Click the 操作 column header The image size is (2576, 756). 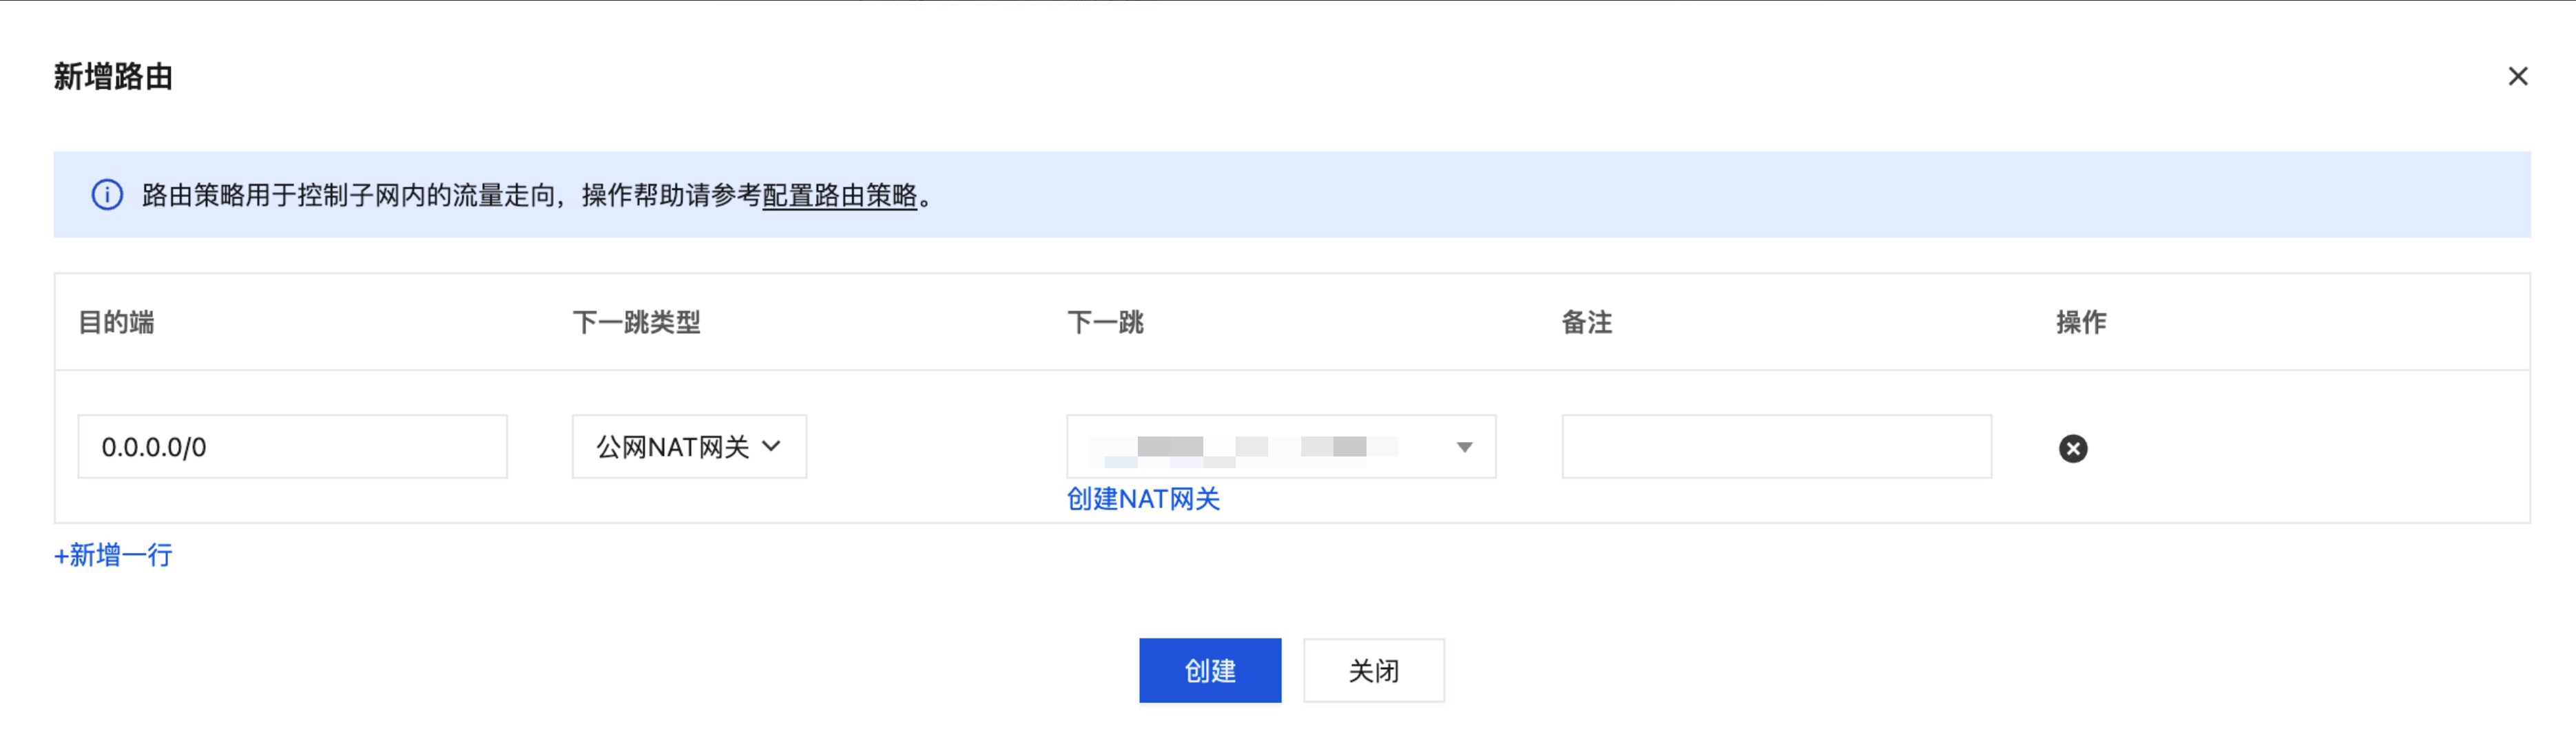2081,322
